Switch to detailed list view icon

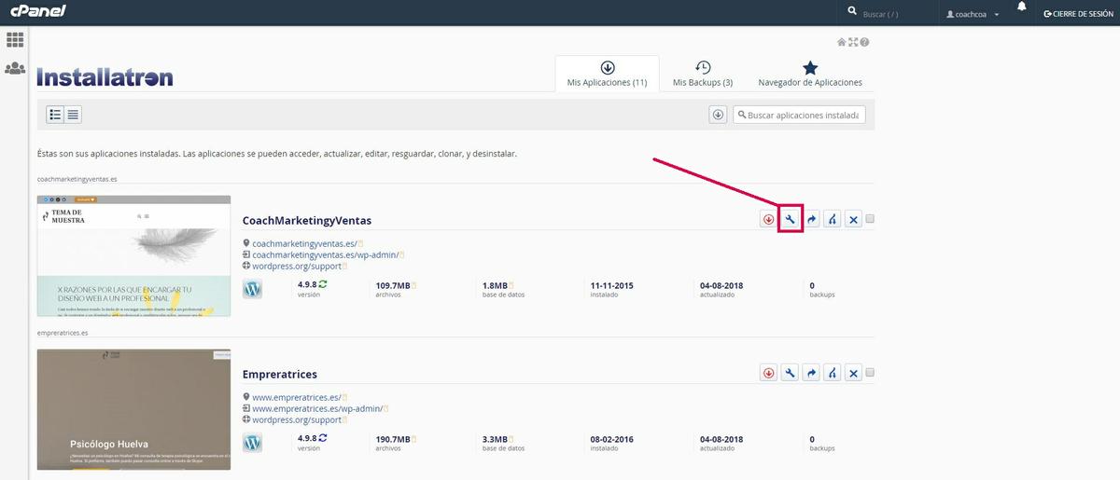tap(56, 115)
